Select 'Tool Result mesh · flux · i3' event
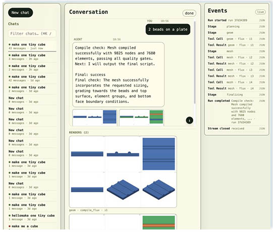Viewport: 273px width, 232px height. tap(236, 76)
